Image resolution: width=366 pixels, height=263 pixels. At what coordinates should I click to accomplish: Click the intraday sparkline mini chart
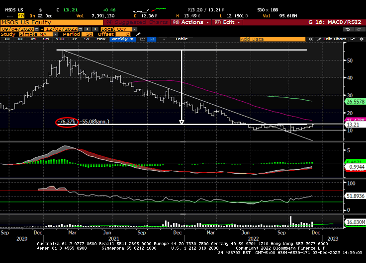[149, 10]
